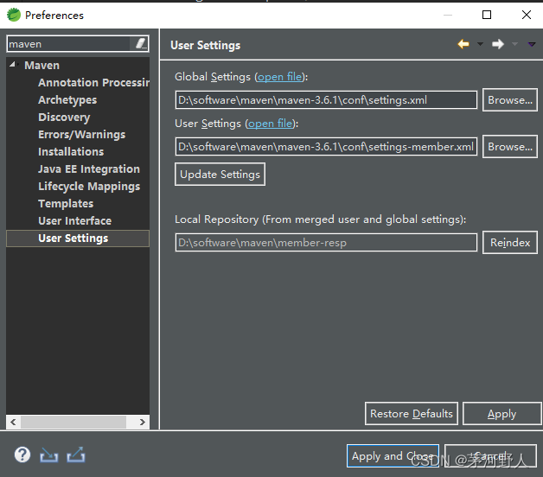Viewport: 543px width, 477px height.
Task: Open the preferences view menu triangle
Action: [532, 44]
